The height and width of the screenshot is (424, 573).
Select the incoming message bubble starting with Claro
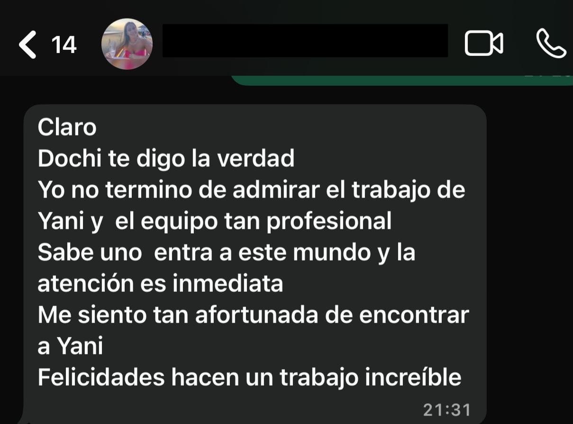coord(255,264)
